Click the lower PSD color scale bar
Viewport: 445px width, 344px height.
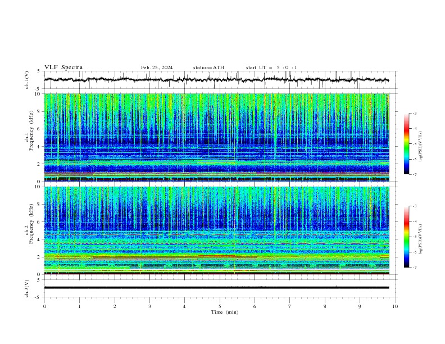pos(407,237)
